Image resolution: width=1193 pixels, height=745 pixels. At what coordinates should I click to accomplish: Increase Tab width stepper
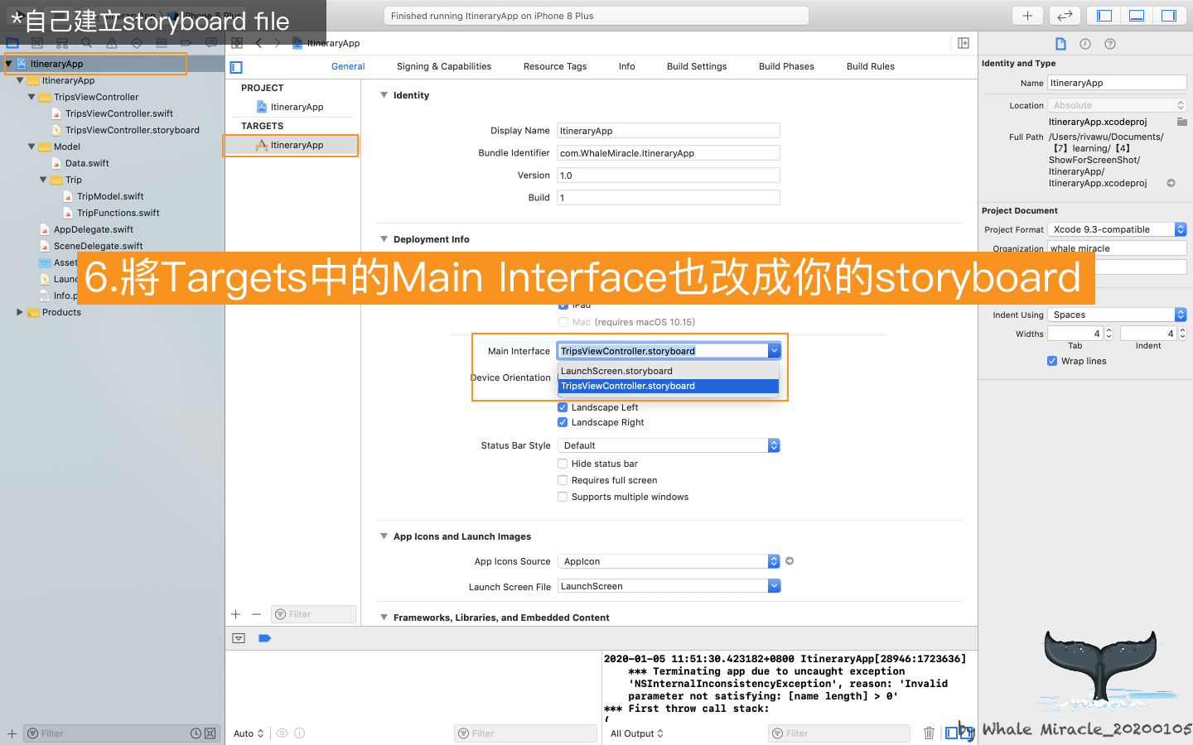coord(1109,330)
